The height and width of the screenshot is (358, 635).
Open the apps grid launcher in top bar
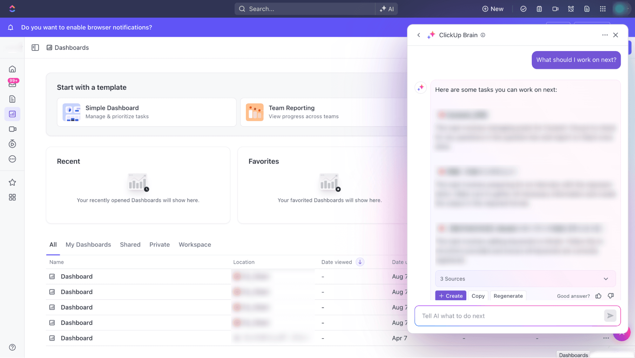603,9
